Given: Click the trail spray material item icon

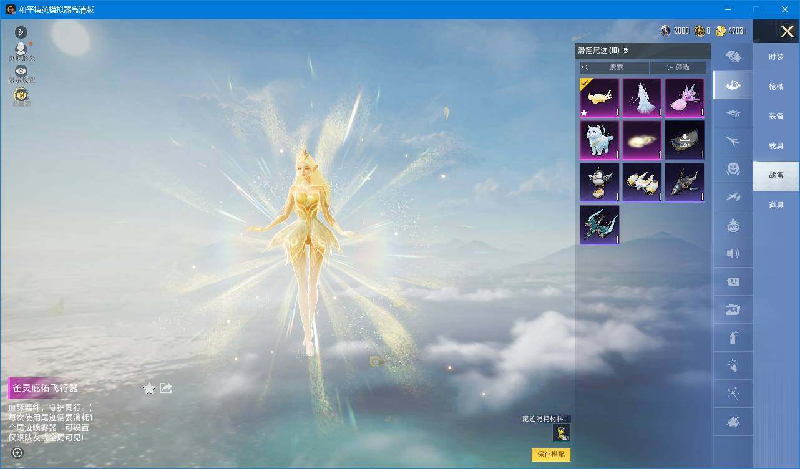Looking at the screenshot, I should click(x=562, y=433).
